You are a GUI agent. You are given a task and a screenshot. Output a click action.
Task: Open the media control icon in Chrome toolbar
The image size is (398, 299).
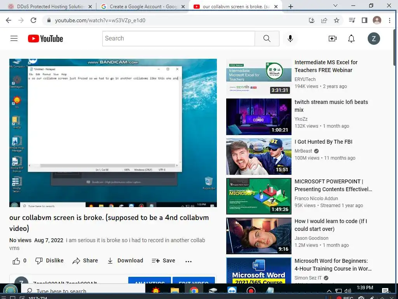click(x=352, y=20)
